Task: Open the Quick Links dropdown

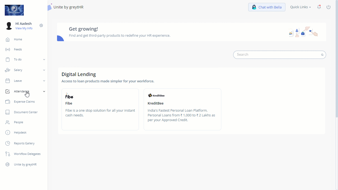Action: point(301,7)
